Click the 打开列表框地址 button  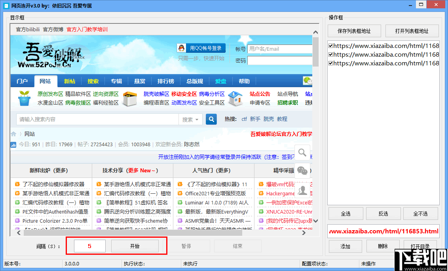click(412, 31)
